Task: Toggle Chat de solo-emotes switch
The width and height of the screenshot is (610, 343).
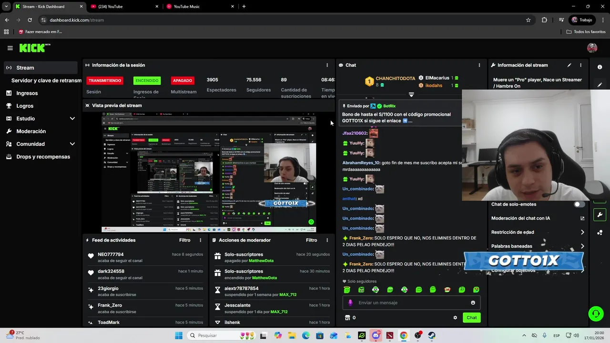Action: (x=579, y=204)
